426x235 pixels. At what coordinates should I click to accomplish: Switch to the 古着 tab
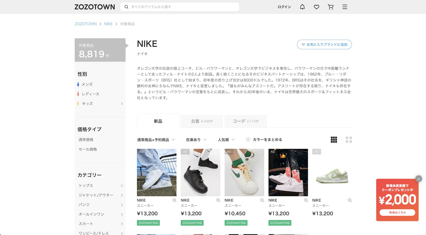(202, 121)
